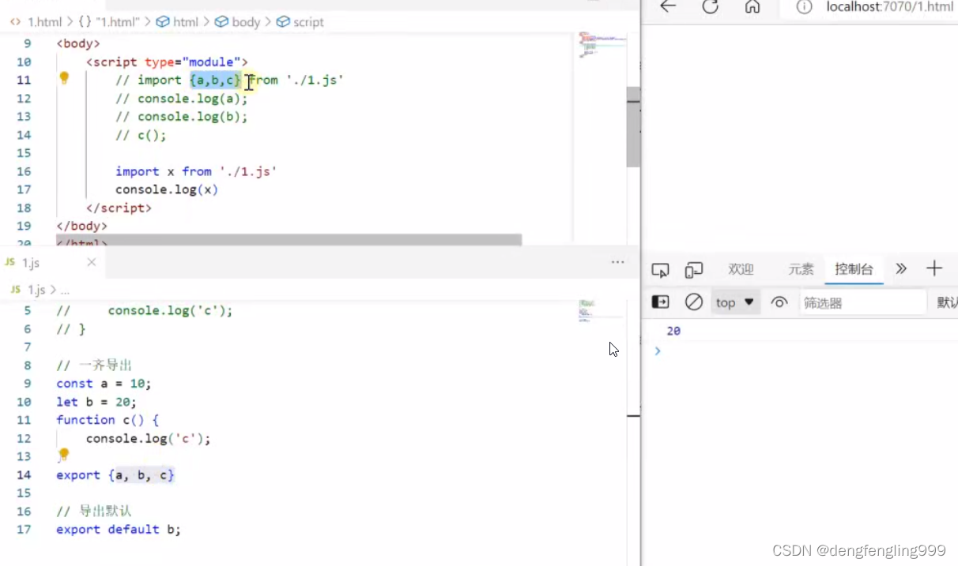Select the 1.js editor tab
This screenshot has height=566, width=958.
pyautogui.click(x=31, y=262)
